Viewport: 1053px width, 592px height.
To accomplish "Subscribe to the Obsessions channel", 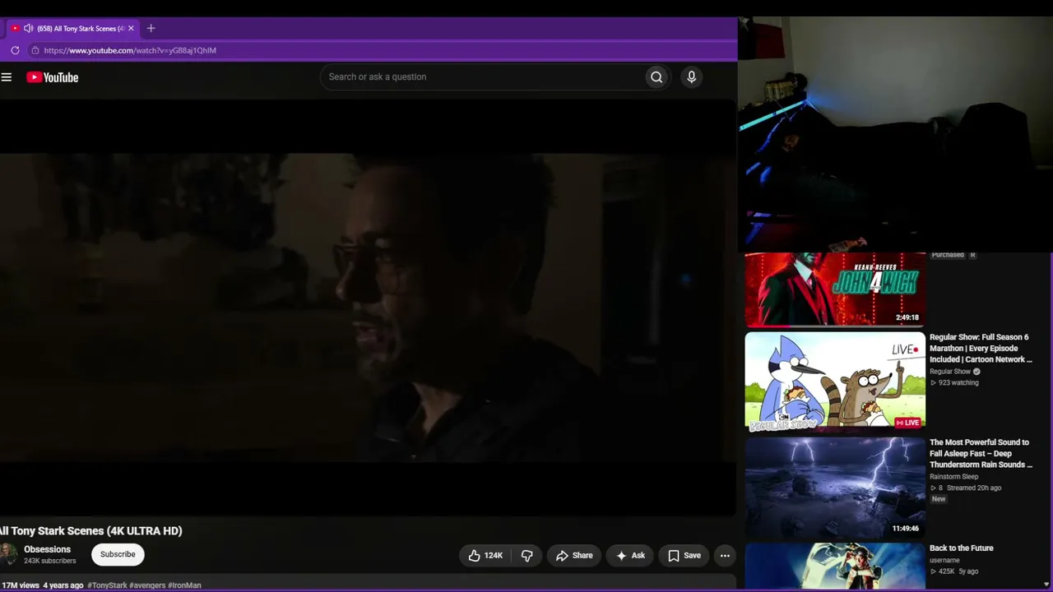I will pyautogui.click(x=118, y=554).
